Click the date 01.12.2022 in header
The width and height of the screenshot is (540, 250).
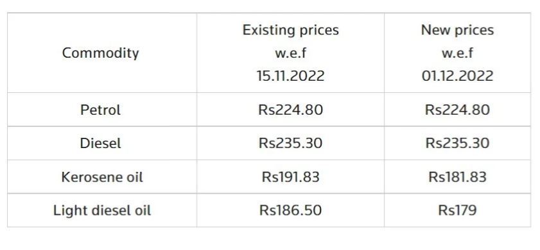pos(457,76)
